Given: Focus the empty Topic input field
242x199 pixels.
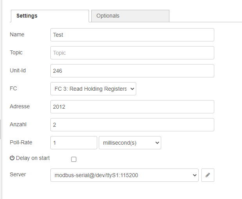Looking at the screenshot, I should [x=132, y=53].
